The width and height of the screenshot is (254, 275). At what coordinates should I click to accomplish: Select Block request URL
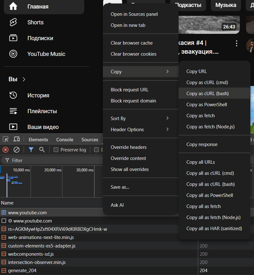(x=141, y=90)
